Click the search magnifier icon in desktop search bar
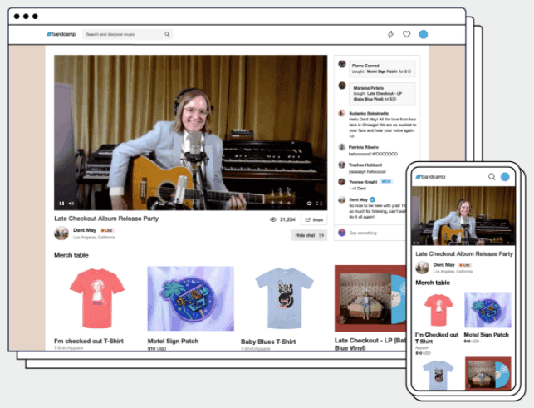 pyautogui.click(x=167, y=34)
